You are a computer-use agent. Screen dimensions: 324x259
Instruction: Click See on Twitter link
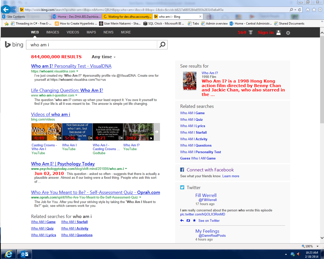pyautogui.click(x=209, y=221)
